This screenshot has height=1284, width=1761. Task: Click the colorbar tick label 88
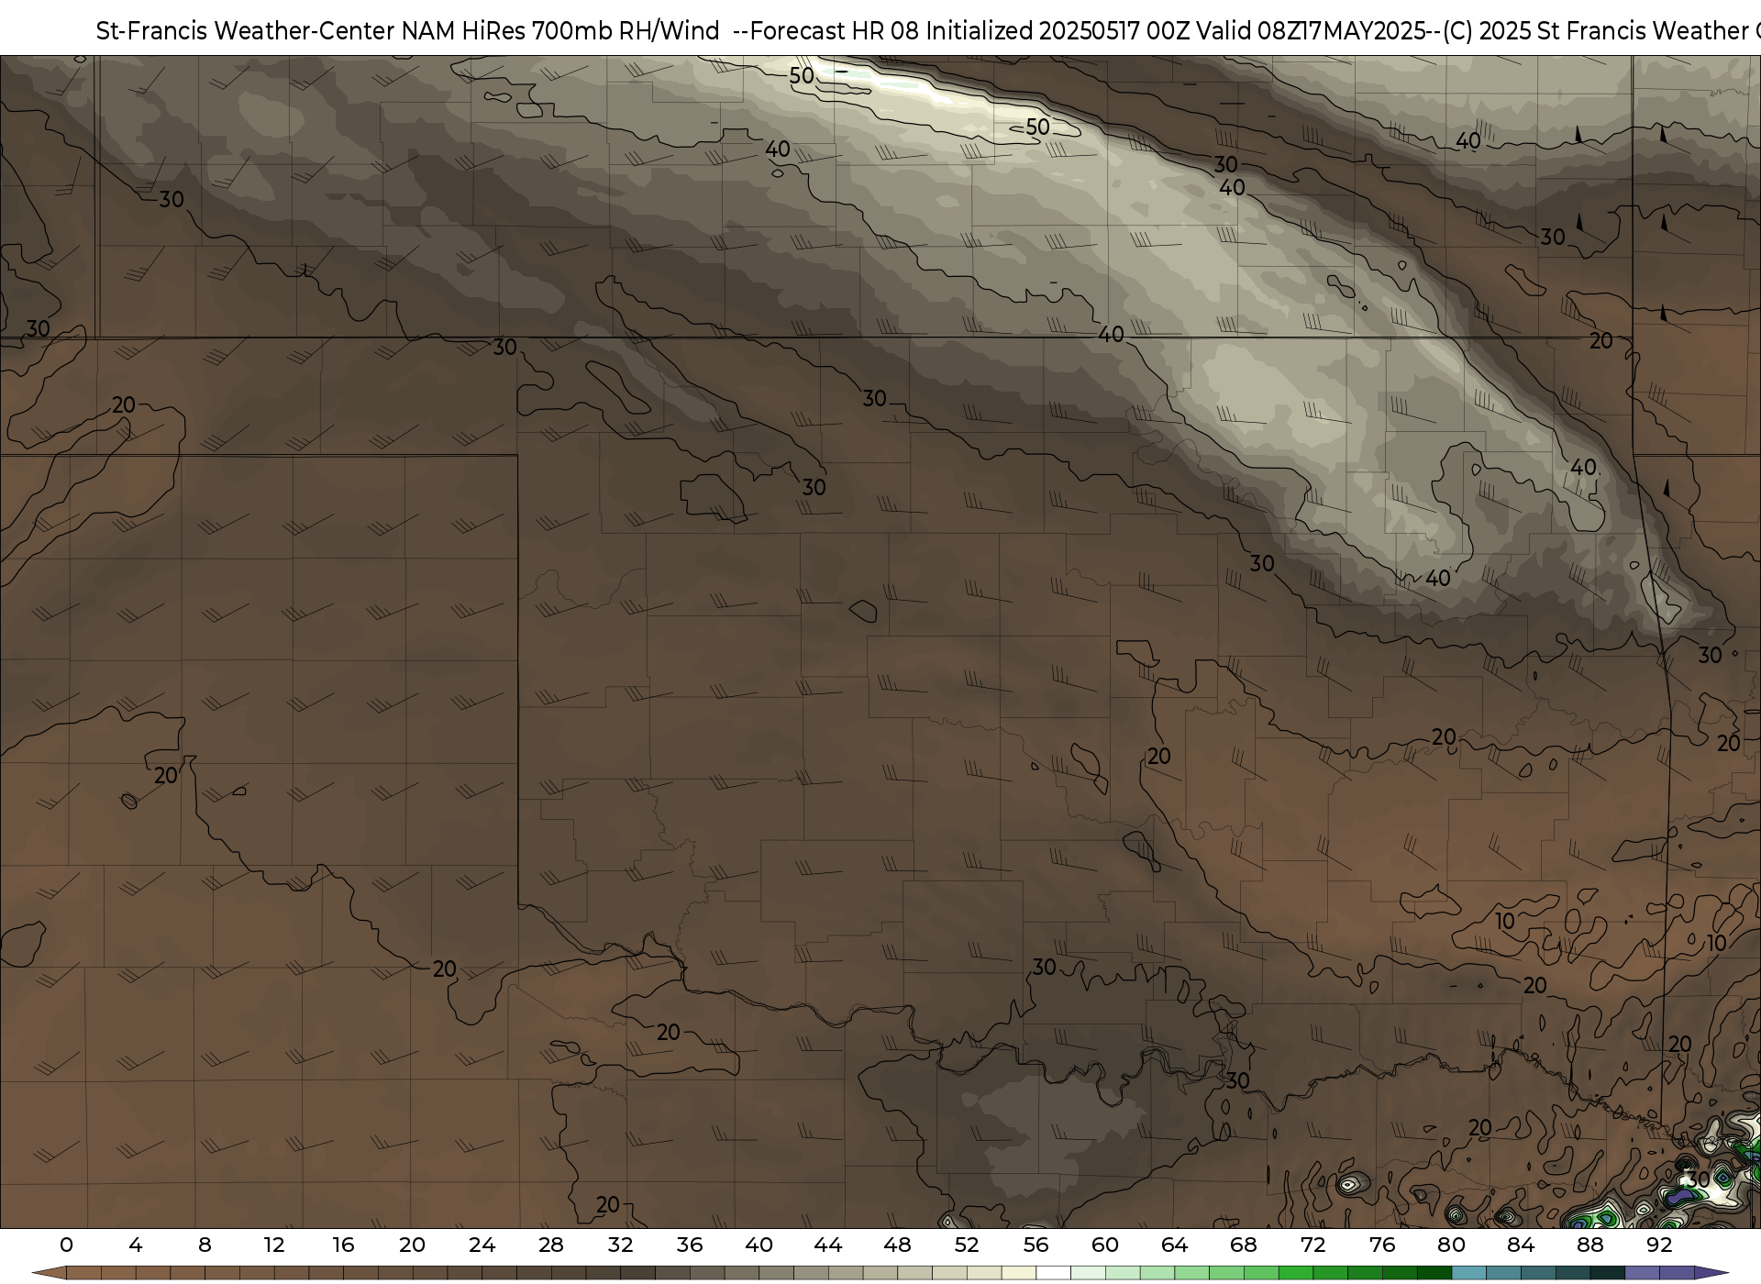coord(1590,1245)
